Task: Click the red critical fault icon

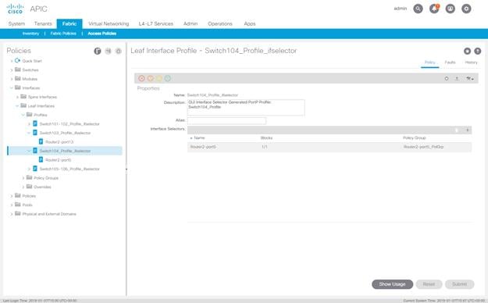Action: click(x=141, y=78)
